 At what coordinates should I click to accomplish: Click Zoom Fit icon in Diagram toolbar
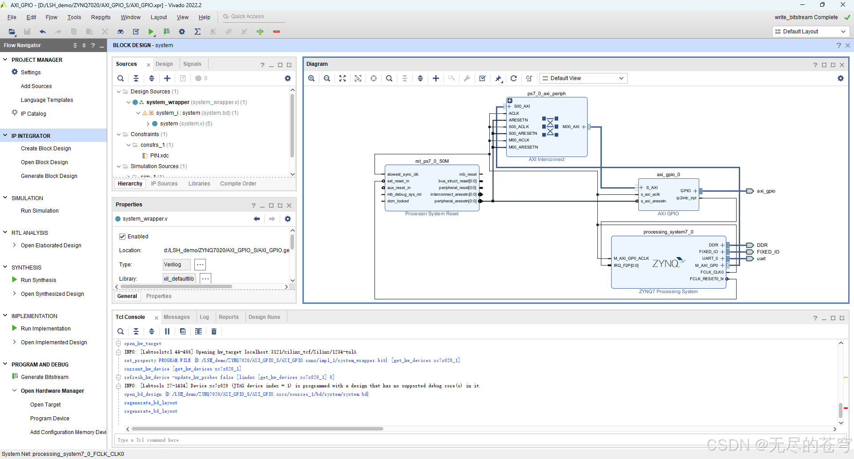coord(342,78)
